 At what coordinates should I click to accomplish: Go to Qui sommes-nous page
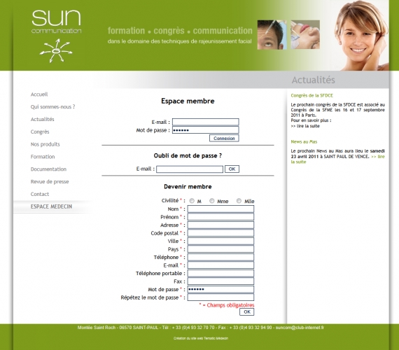[52, 107]
